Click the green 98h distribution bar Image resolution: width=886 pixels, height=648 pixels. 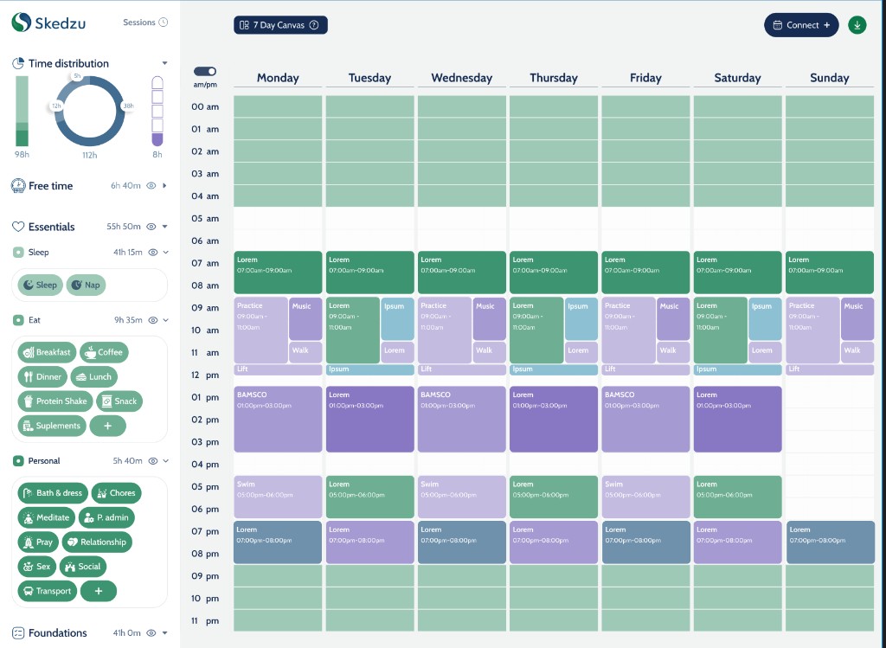[x=22, y=112]
